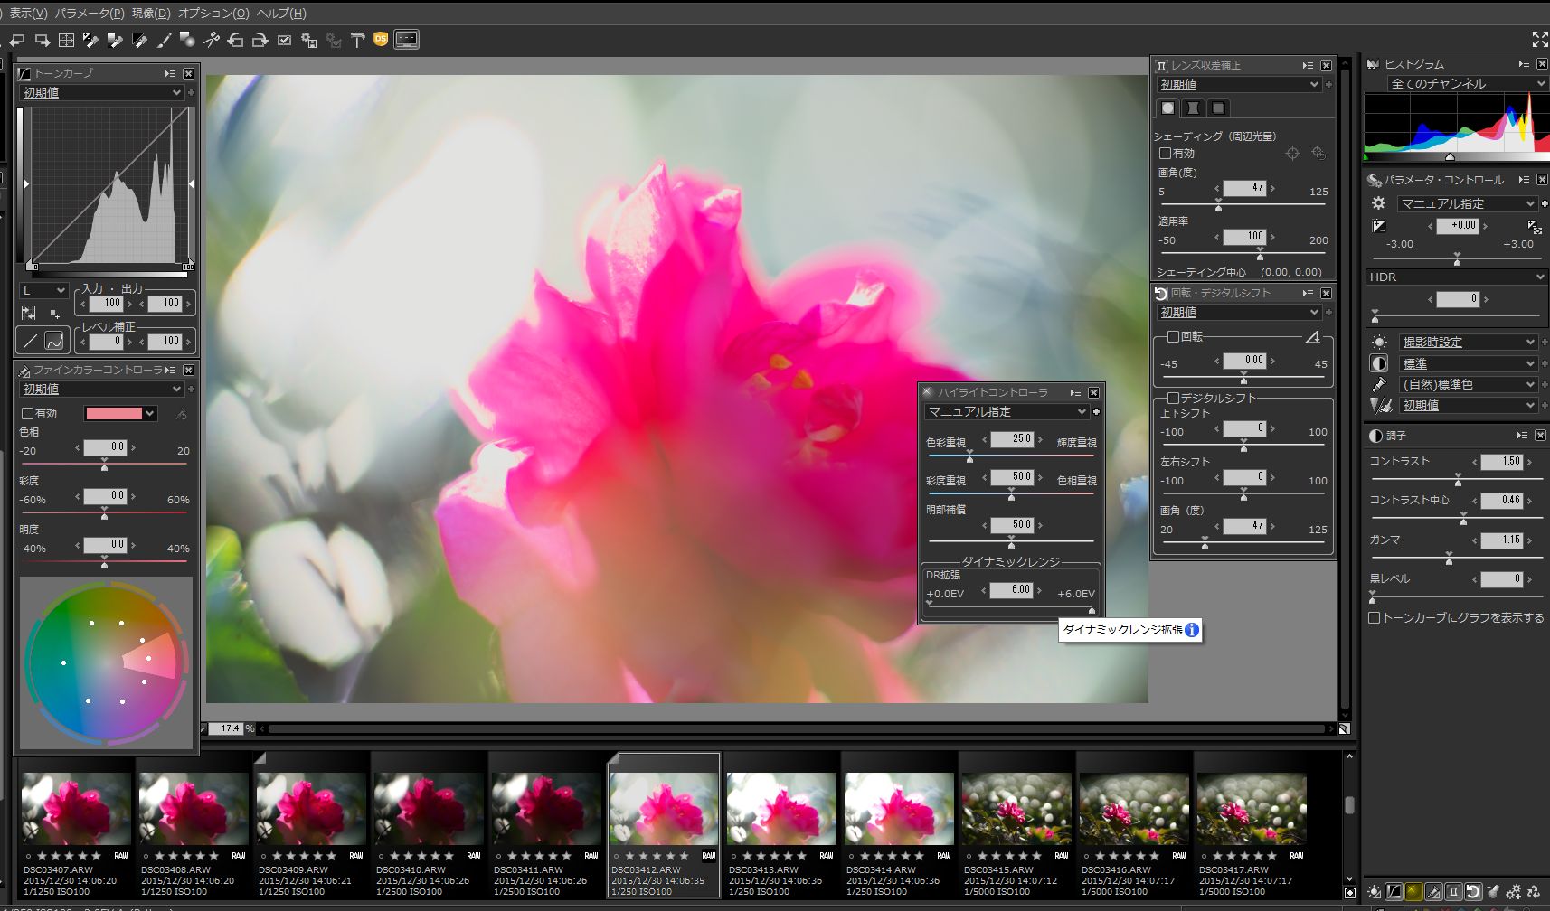The image size is (1550, 911).
Task: Click the info icon on ダイナミックレンジ拡張 tooltip
Action: [1192, 630]
